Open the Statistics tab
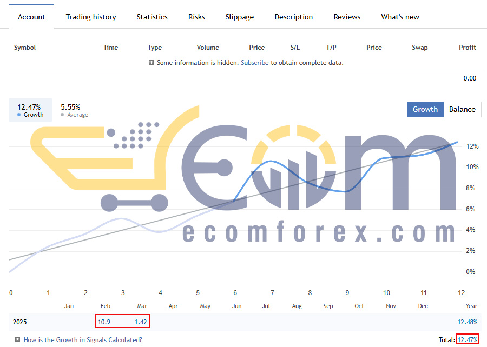Viewport: 487px width, 347px height. pyautogui.click(x=152, y=17)
